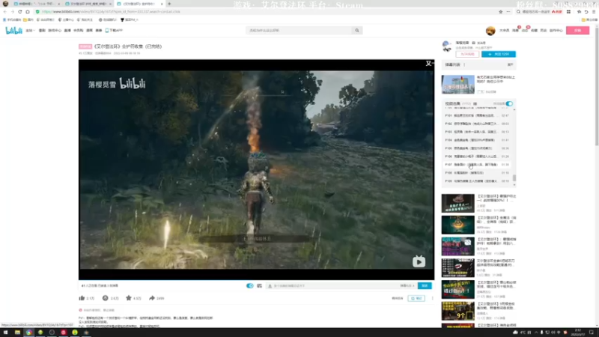The image size is (599, 337).
Task: Click the browser address bar URL
Action: click(111, 12)
